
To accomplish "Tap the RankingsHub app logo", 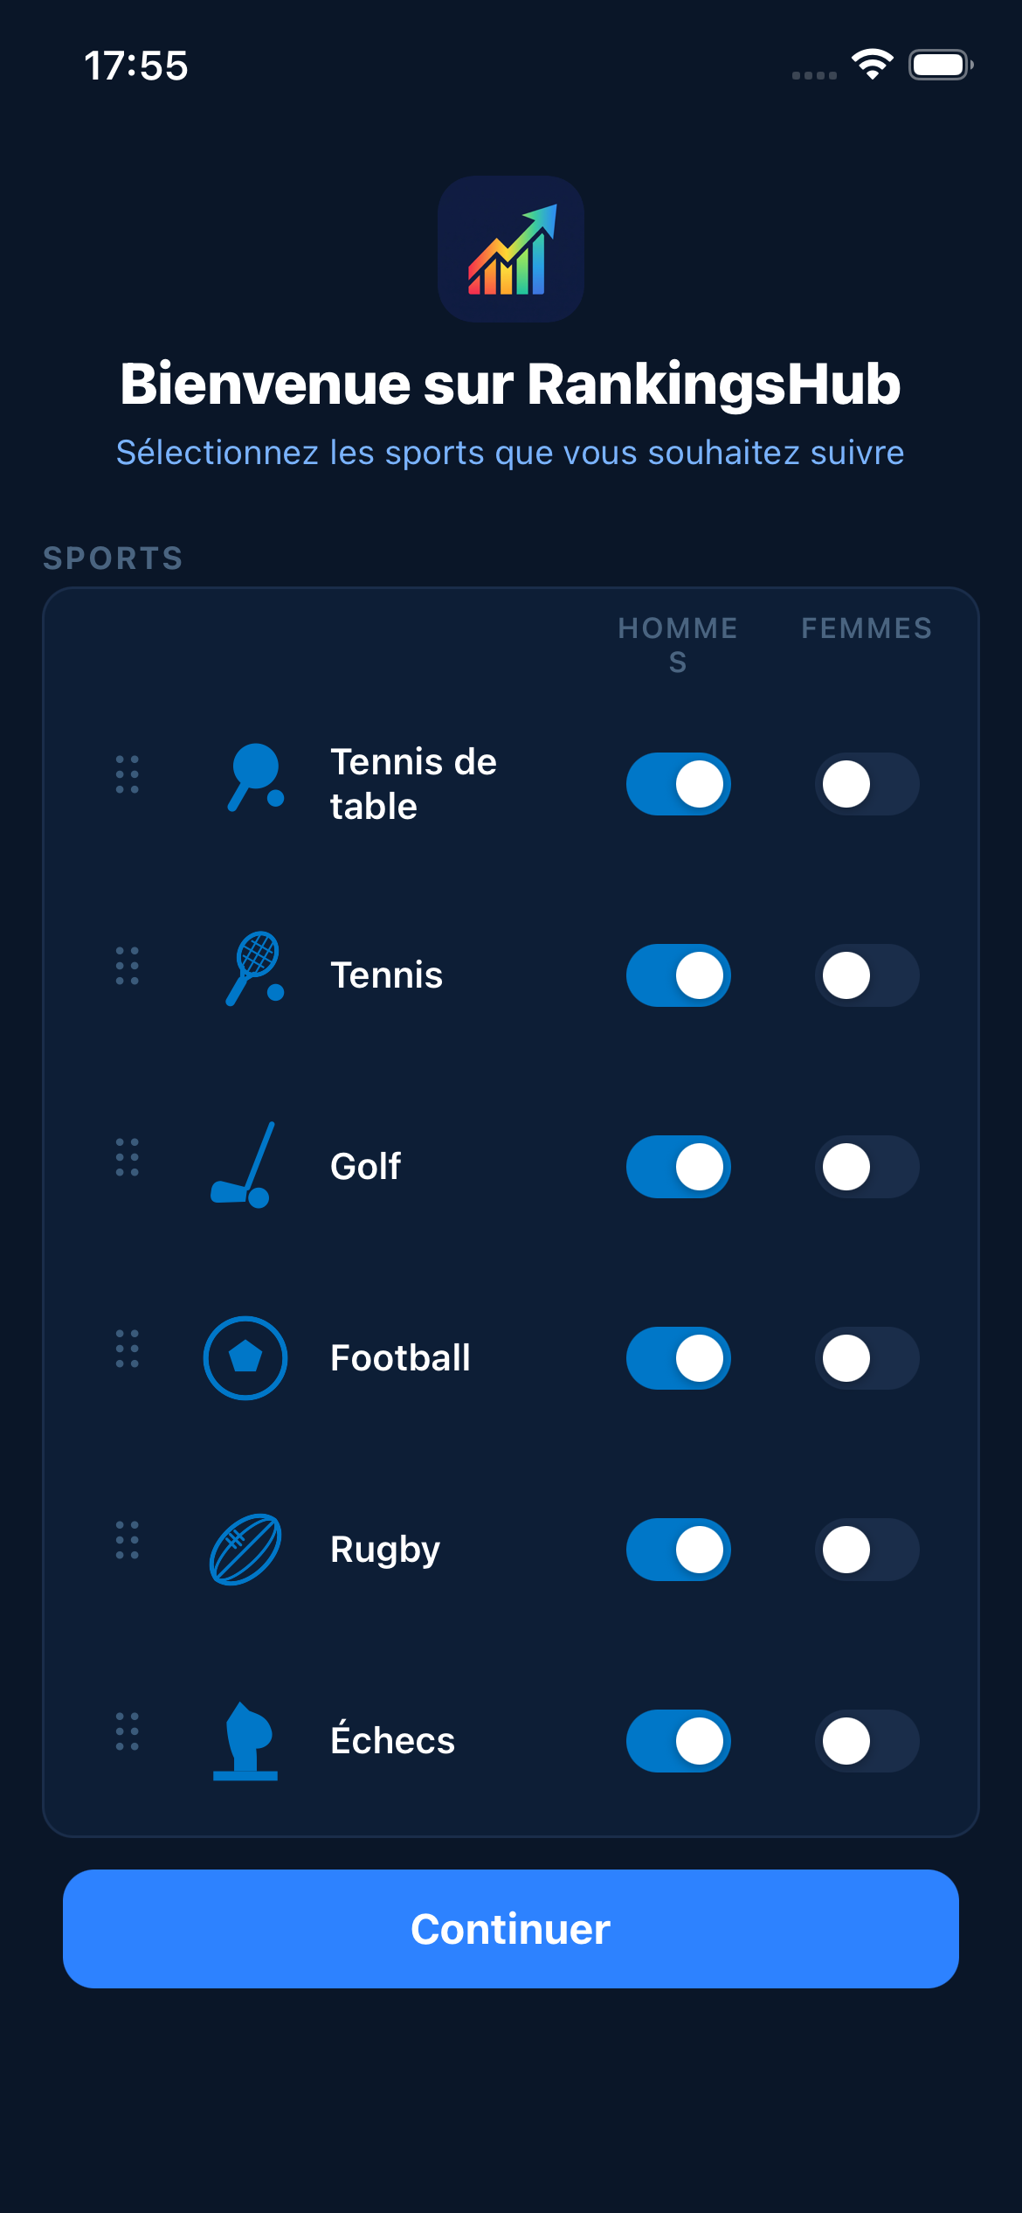I will tap(511, 249).
